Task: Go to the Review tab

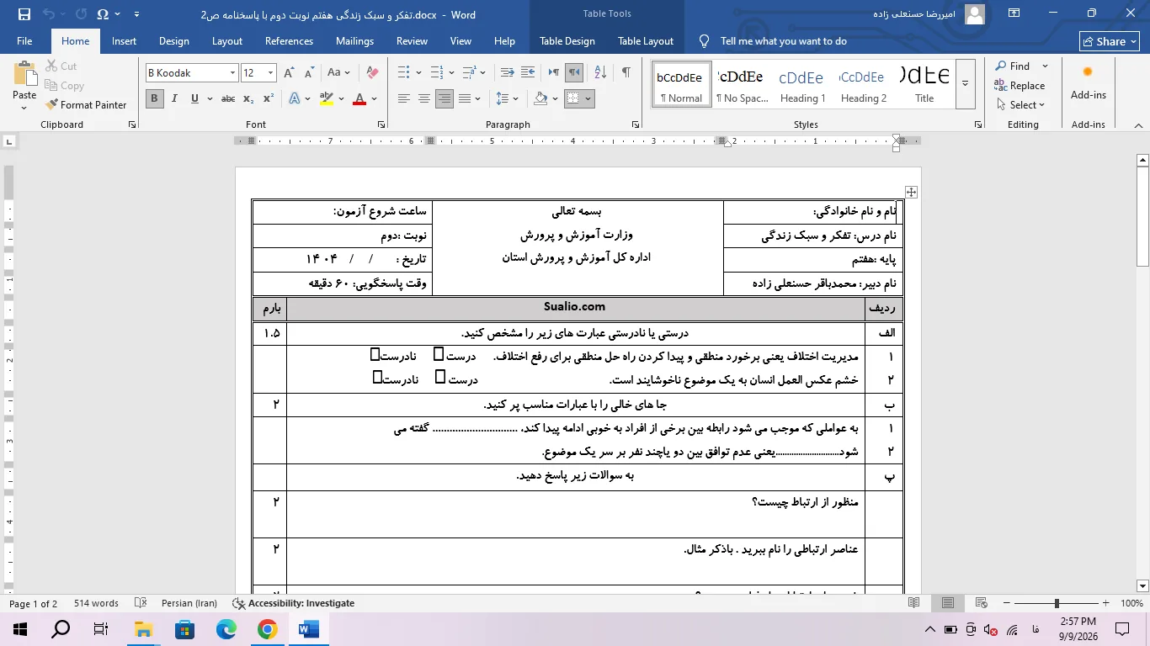Action: pyautogui.click(x=412, y=41)
